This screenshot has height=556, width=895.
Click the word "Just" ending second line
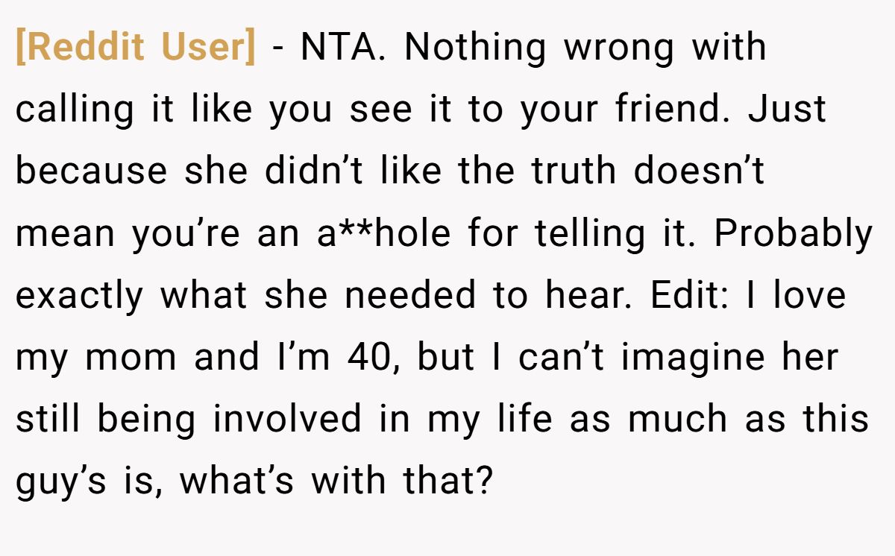tap(787, 110)
